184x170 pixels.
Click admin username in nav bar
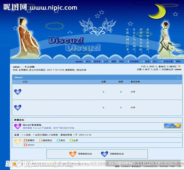[x=79, y=62]
